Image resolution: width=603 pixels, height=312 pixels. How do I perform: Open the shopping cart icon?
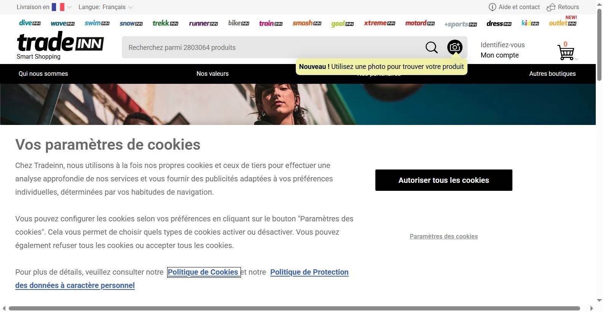pyautogui.click(x=566, y=52)
